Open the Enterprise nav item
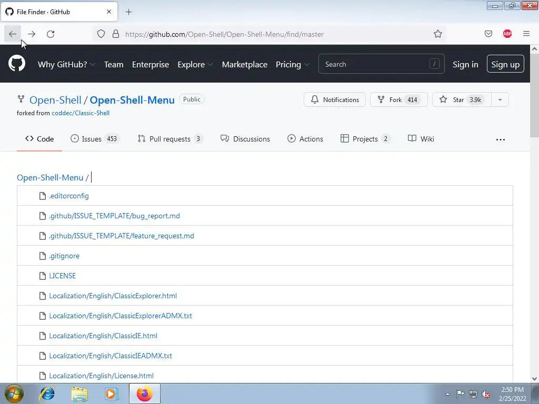 pyautogui.click(x=151, y=64)
